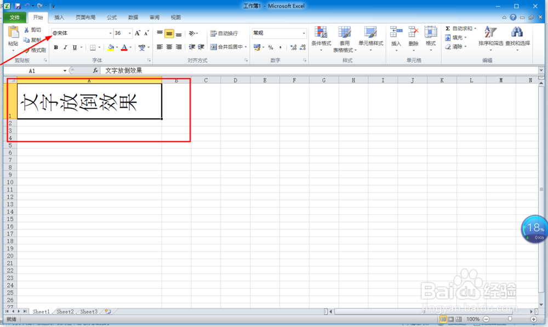The image size is (548, 327).
Task: Apply bold formatting to selected text
Action: (56, 47)
